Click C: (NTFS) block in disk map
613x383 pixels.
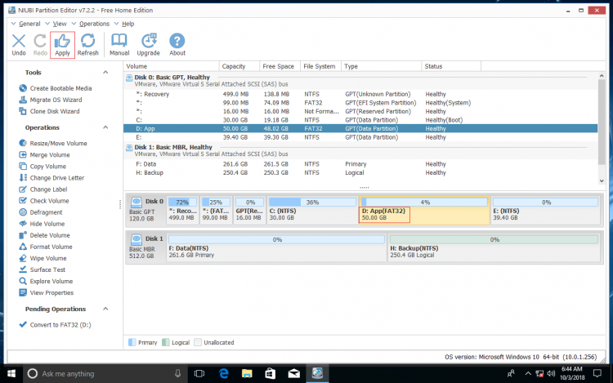[312, 211]
